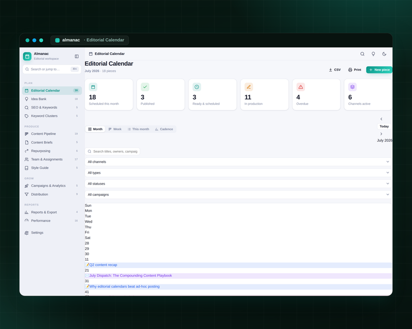Click the Team & Assignments people icon
This screenshot has width=412, height=329.
(x=27, y=159)
